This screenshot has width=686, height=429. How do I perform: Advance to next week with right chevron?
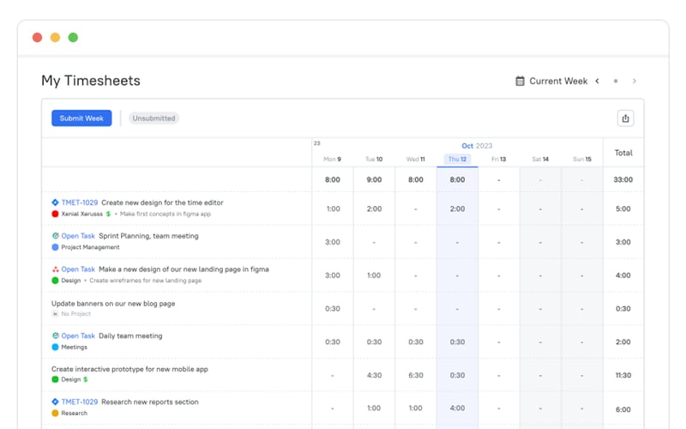click(x=635, y=81)
